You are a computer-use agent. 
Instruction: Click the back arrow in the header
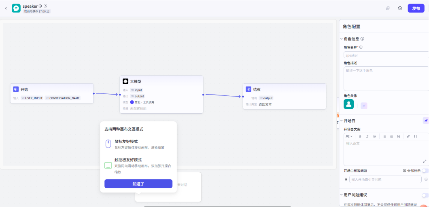6,8
